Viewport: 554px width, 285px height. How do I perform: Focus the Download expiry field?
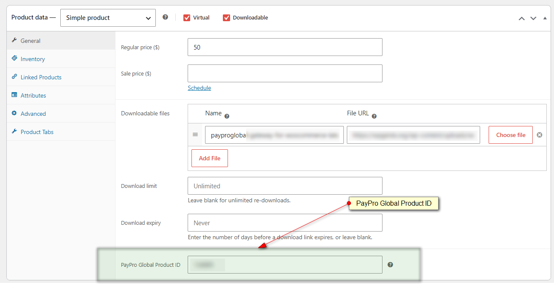coord(285,223)
